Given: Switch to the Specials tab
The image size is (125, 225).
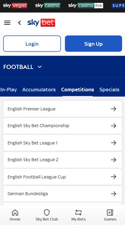Looking at the screenshot, I should (110, 90).
